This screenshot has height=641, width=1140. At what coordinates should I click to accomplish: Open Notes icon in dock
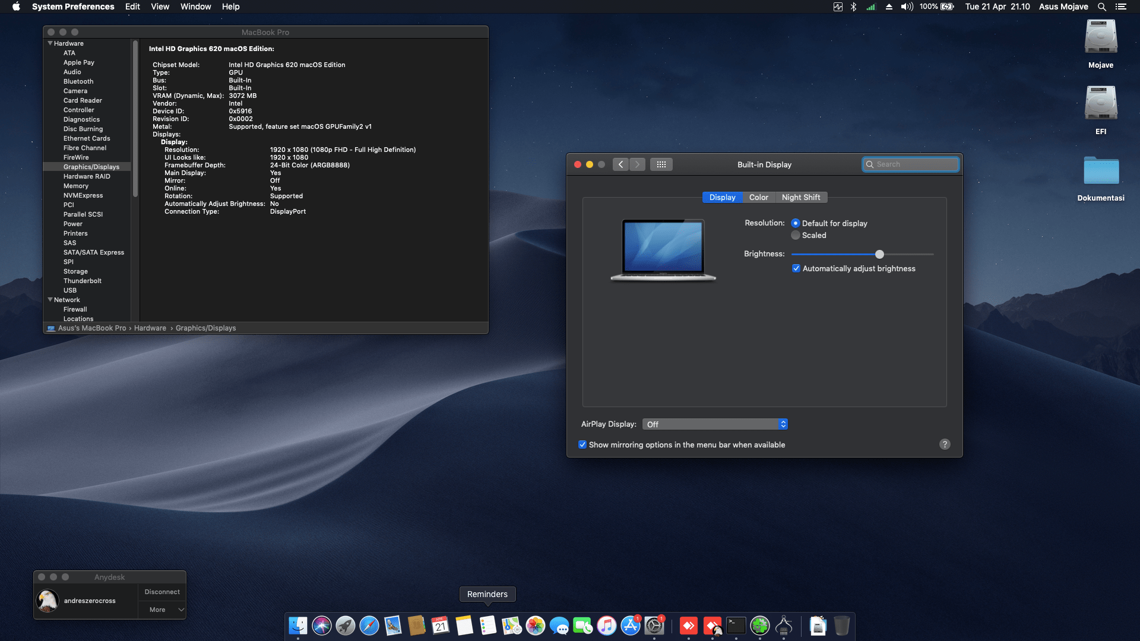click(464, 626)
